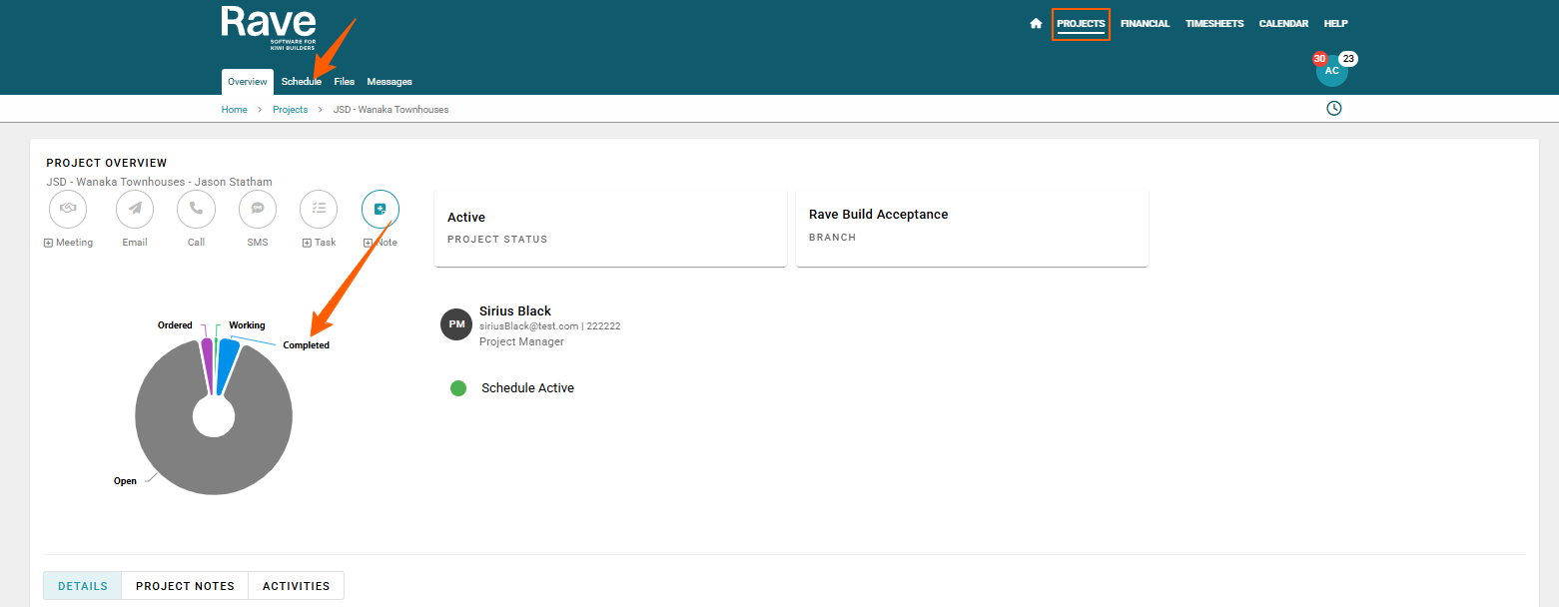Click the Email label
This screenshot has height=607, width=1559.
(135, 243)
